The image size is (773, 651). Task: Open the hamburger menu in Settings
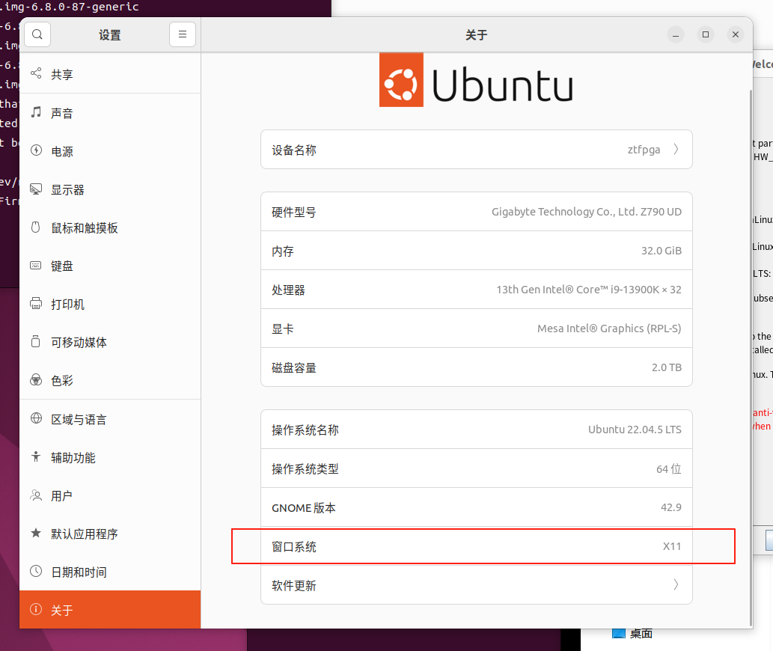(183, 34)
